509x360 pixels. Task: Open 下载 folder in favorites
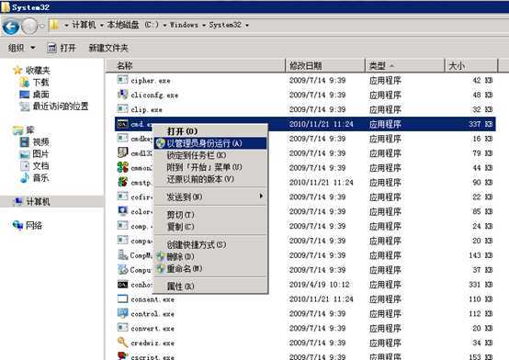pyautogui.click(x=34, y=83)
